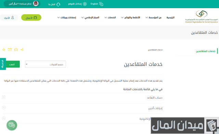219x134 pixels.
Task: Click the GOSI logo
Action: point(202,17)
